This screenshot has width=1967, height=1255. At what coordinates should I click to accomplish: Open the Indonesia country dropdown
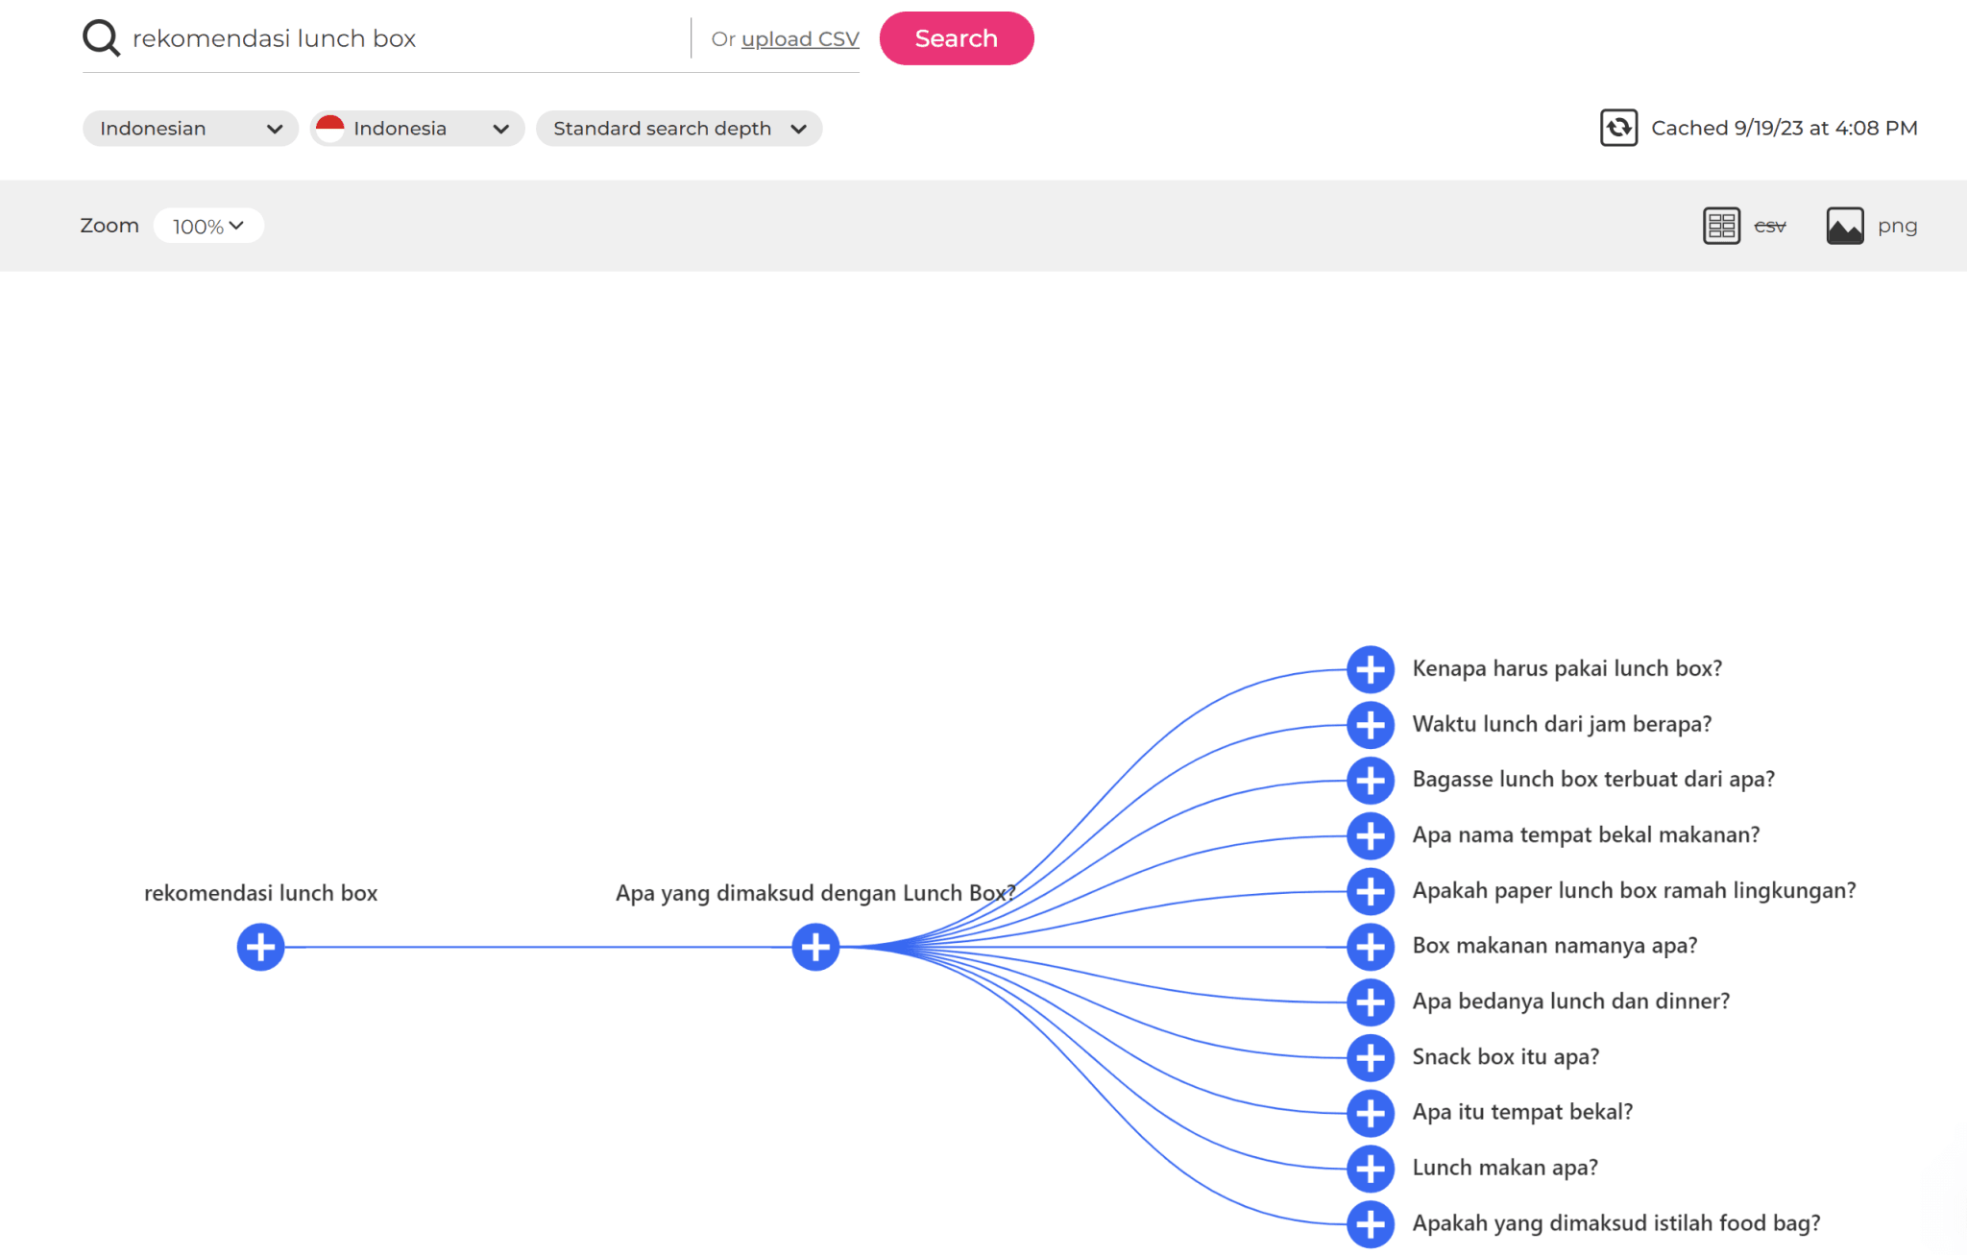[417, 129]
